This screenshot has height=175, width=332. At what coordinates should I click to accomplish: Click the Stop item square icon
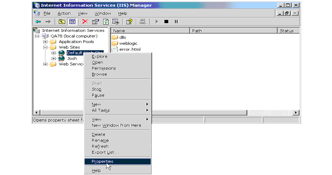[x=166, y=22]
